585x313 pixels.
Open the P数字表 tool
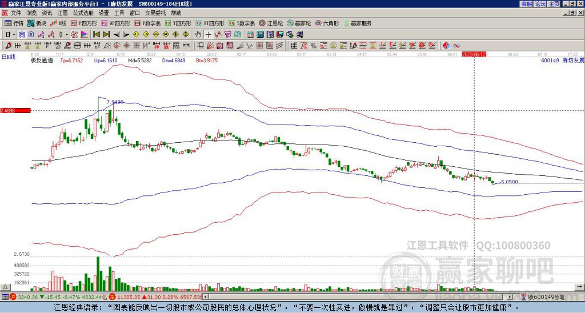[x=147, y=23]
